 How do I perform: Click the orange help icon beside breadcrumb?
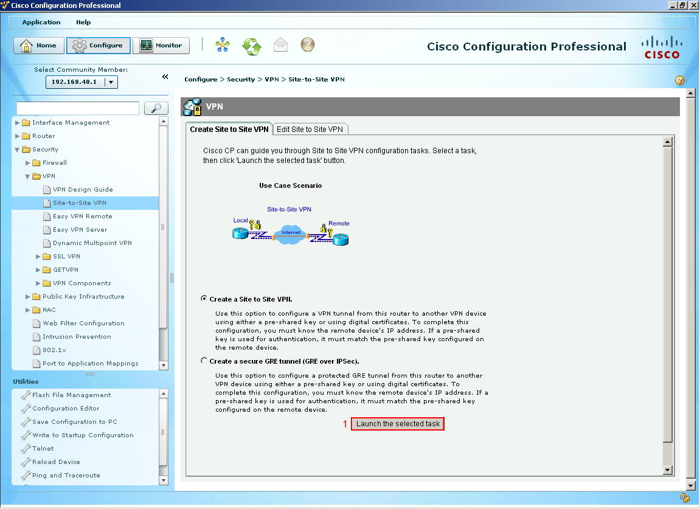tap(679, 80)
